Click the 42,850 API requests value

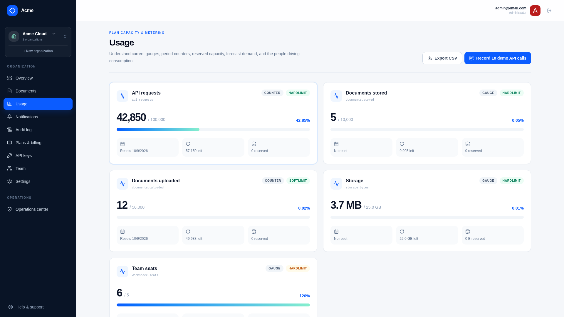131,117
